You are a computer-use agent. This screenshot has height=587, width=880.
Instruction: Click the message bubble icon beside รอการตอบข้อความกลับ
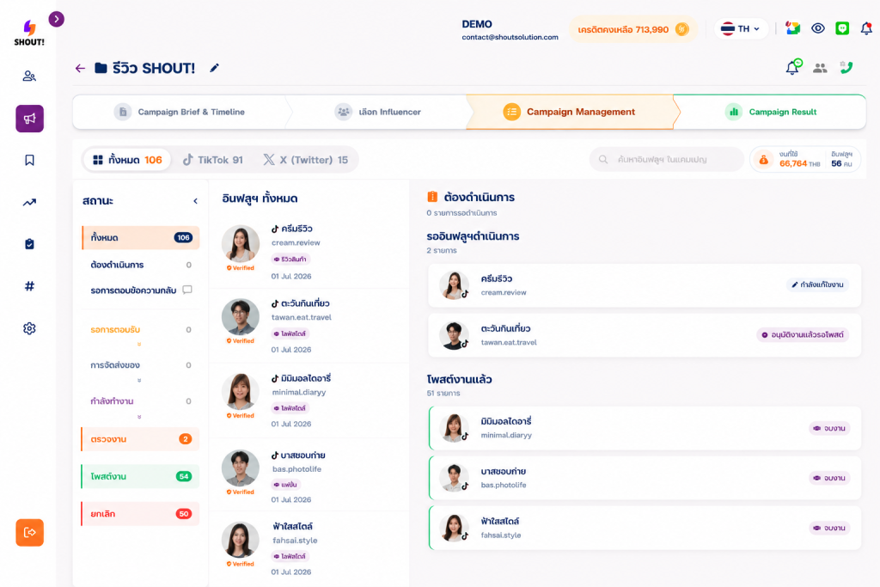187,290
